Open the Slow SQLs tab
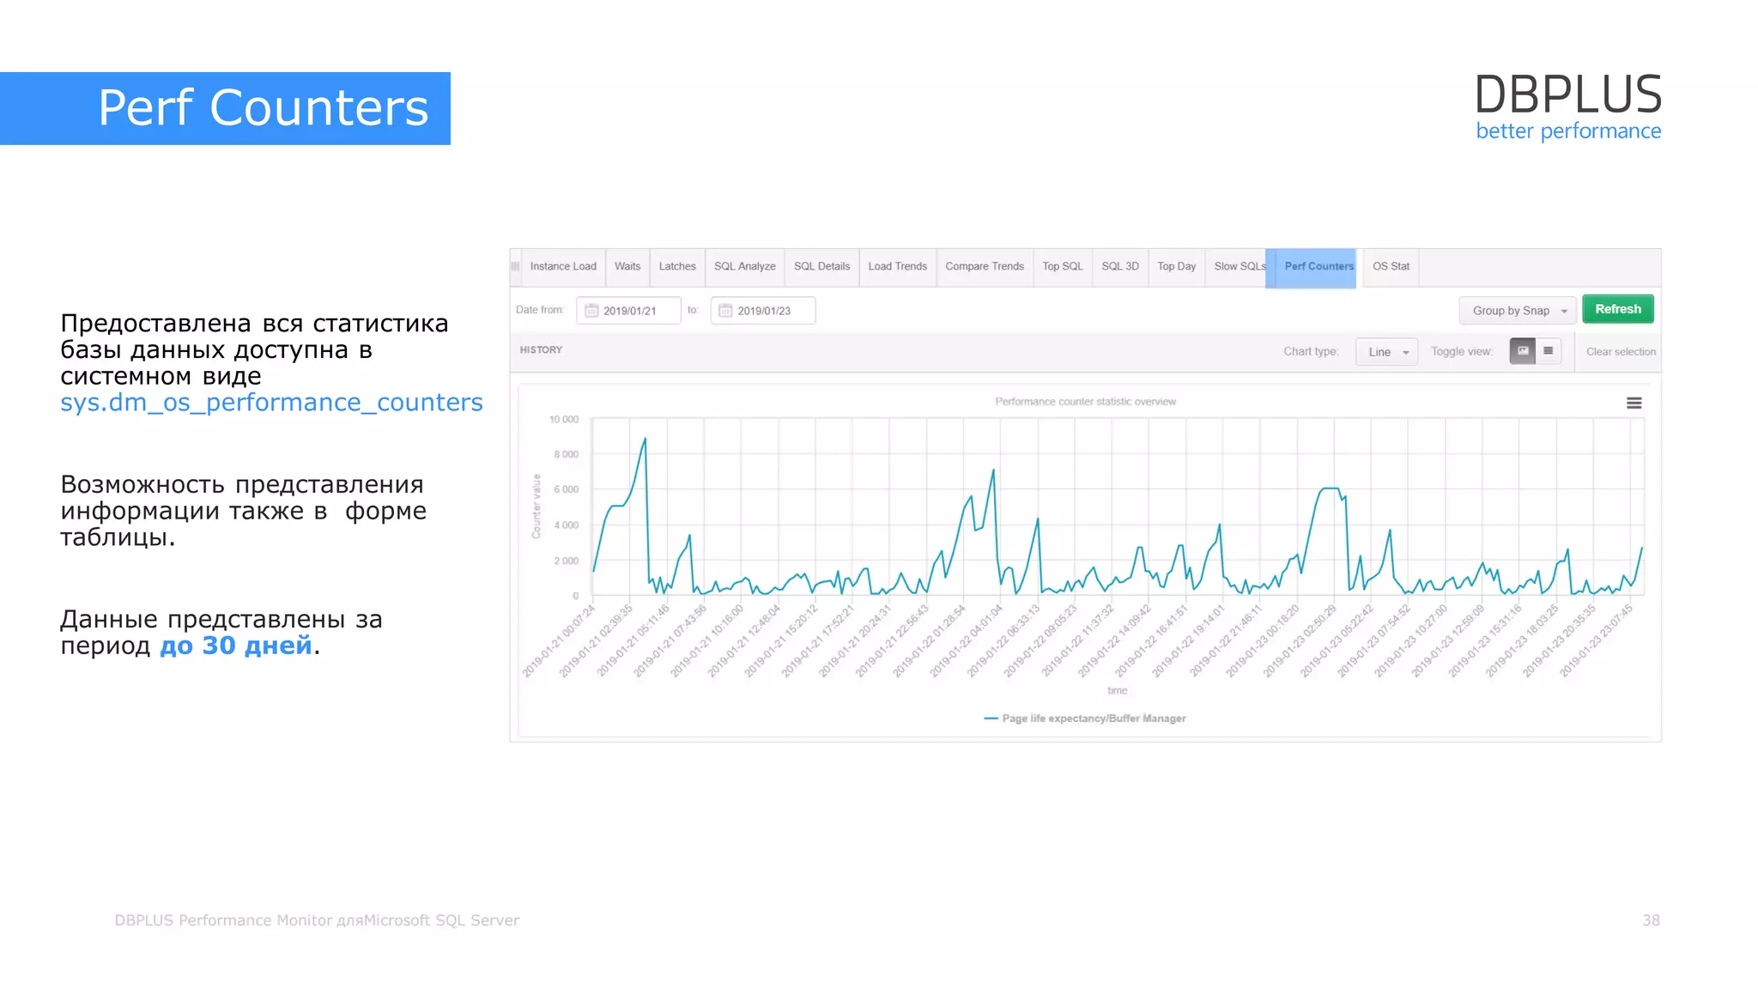The height and width of the screenshot is (989, 1758). point(1239,267)
